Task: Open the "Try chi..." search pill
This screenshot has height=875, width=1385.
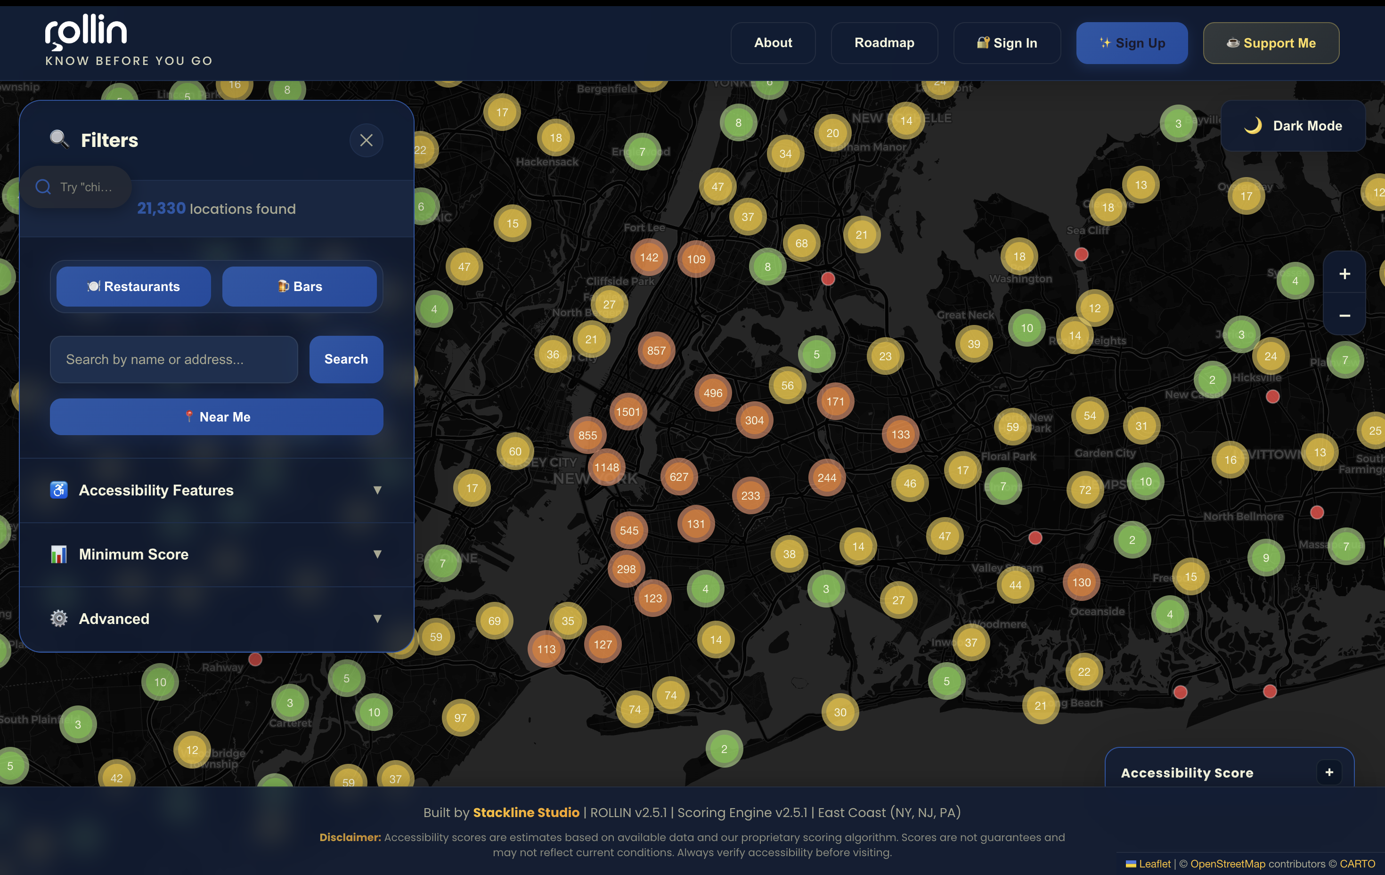Action: pos(75,187)
